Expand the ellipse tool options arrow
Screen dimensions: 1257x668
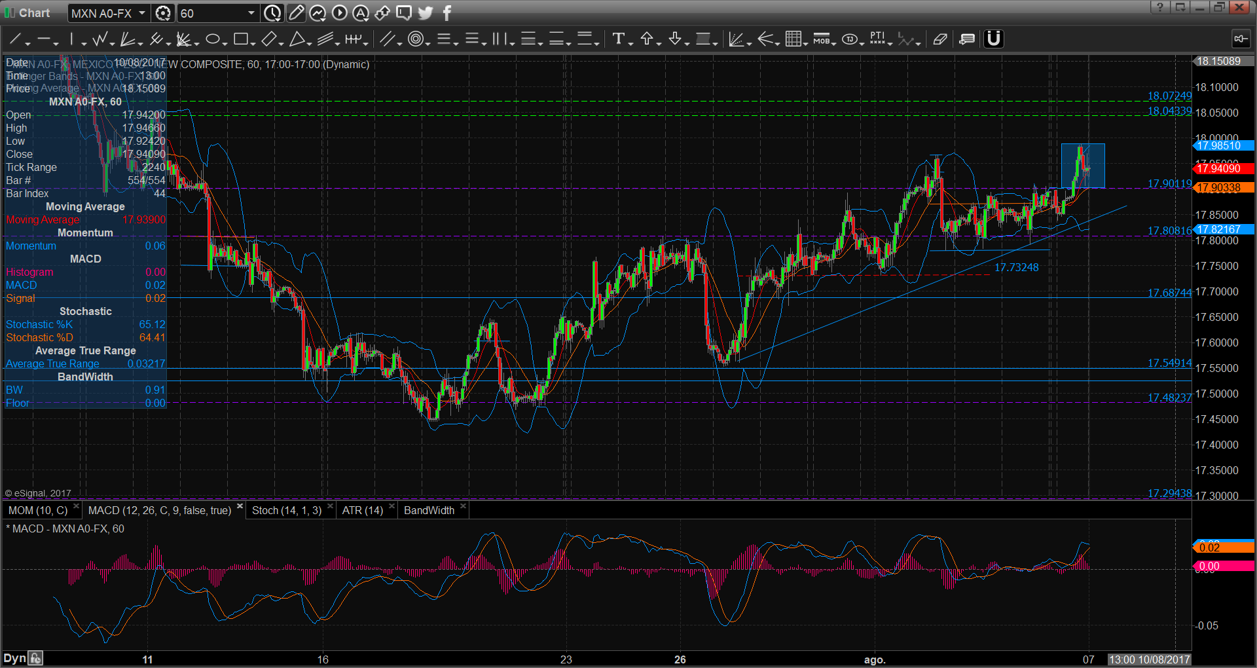pos(225,43)
